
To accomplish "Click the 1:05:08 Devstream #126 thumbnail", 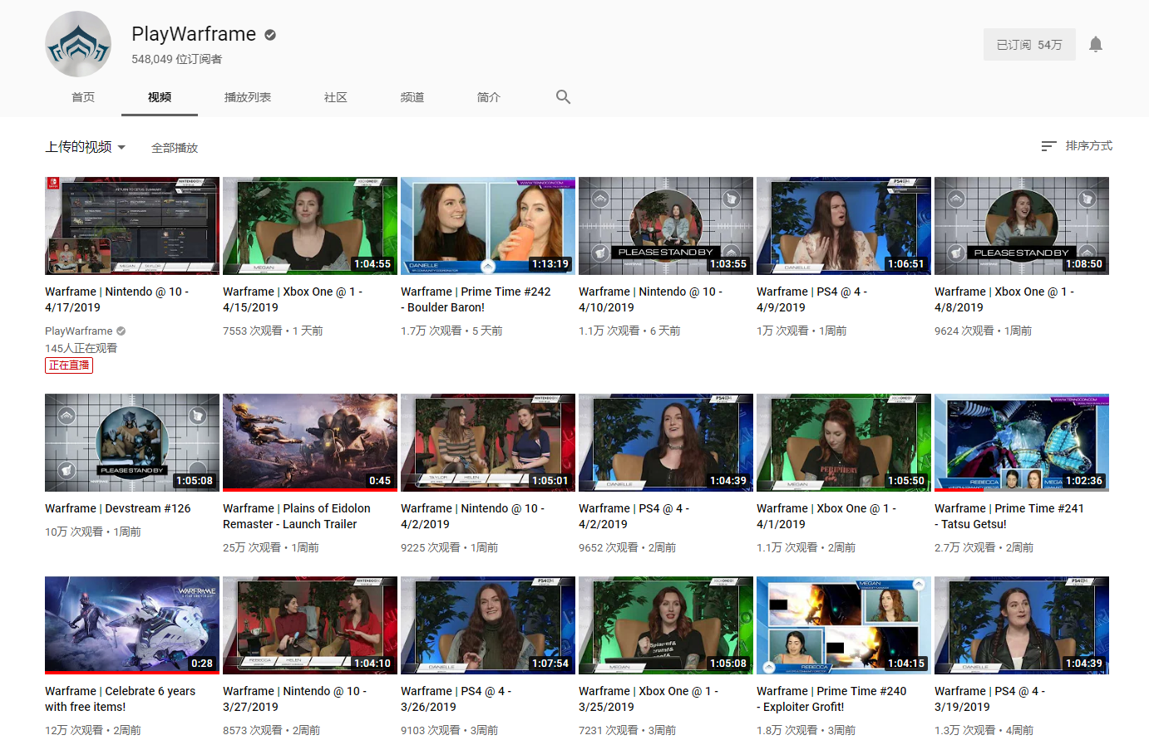I will pos(132,443).
